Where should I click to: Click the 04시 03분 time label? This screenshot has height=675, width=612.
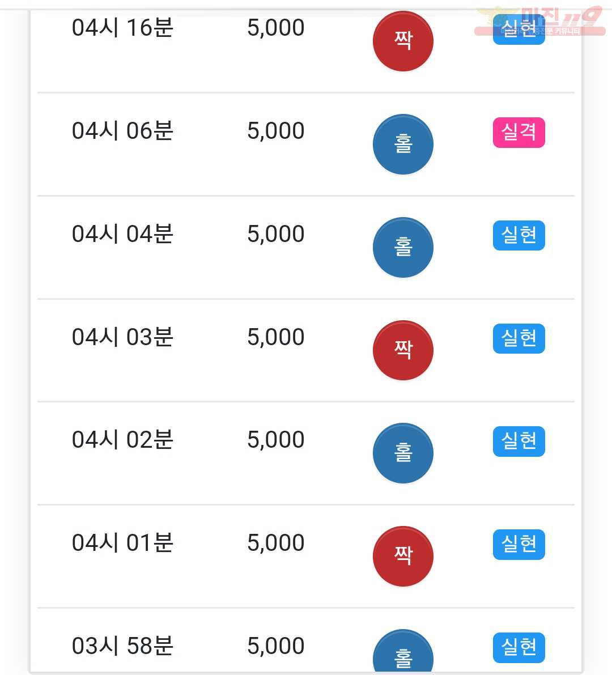[x=122, y=337]
